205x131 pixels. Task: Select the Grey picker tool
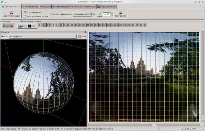coord(120,14)
